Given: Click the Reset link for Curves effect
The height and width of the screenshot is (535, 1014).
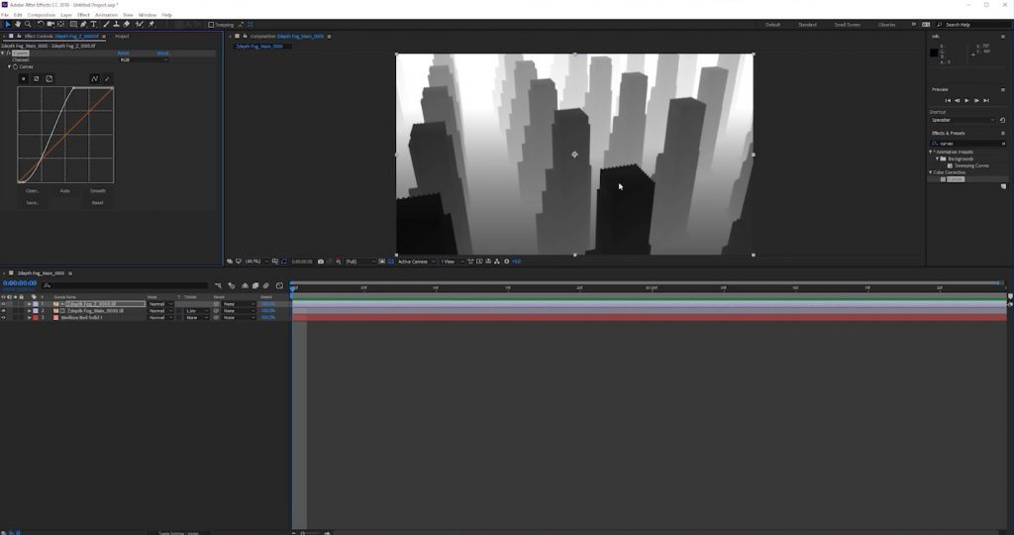Looking at the screenshot, I should 123,53.
